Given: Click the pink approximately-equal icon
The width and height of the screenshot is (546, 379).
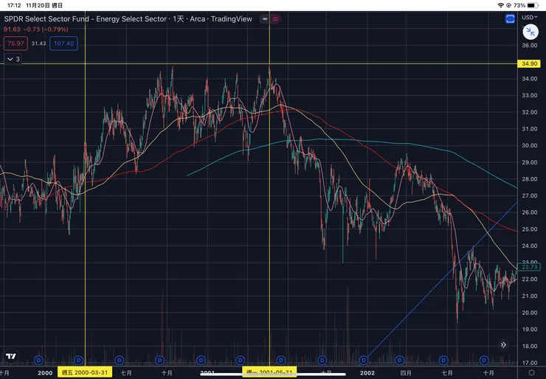Looking at the screenshot, I should click(275, 18).
